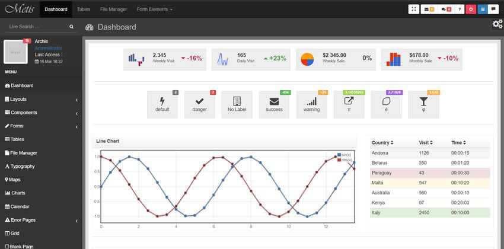Open the settings gears icon
504x249 pixels.
coord(497,24)
